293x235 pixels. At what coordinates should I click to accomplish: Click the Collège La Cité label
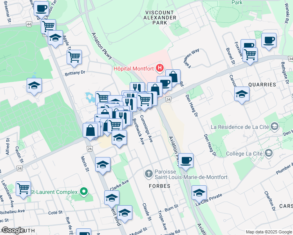point(244,154)
